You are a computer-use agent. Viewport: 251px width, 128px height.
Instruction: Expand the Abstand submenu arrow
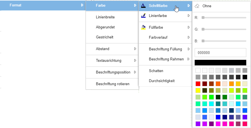[x=135, y=49]
